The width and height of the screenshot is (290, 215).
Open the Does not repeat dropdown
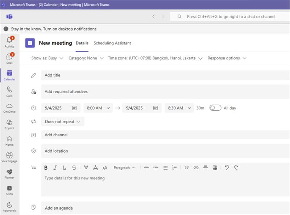[x=62, y=121]
